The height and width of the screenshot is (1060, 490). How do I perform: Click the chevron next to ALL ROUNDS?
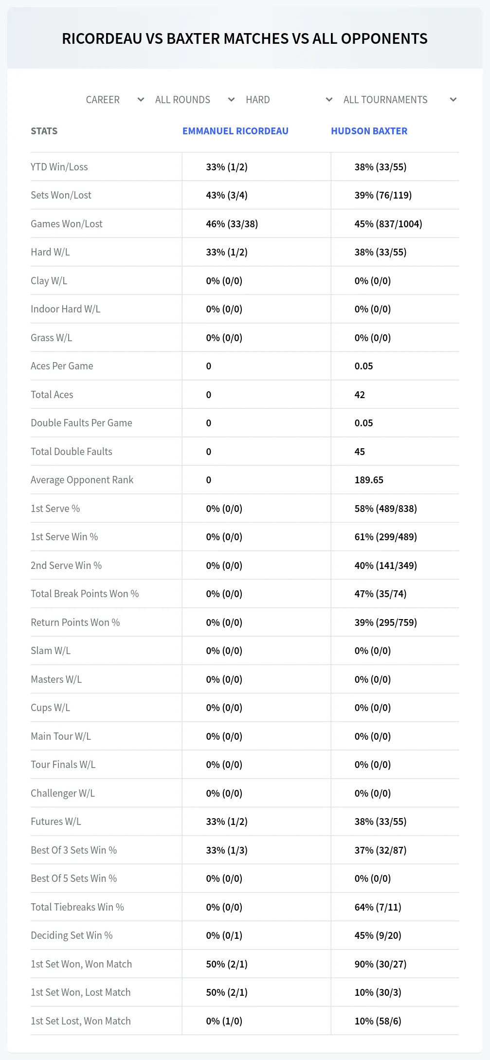[x=231, y=100]
